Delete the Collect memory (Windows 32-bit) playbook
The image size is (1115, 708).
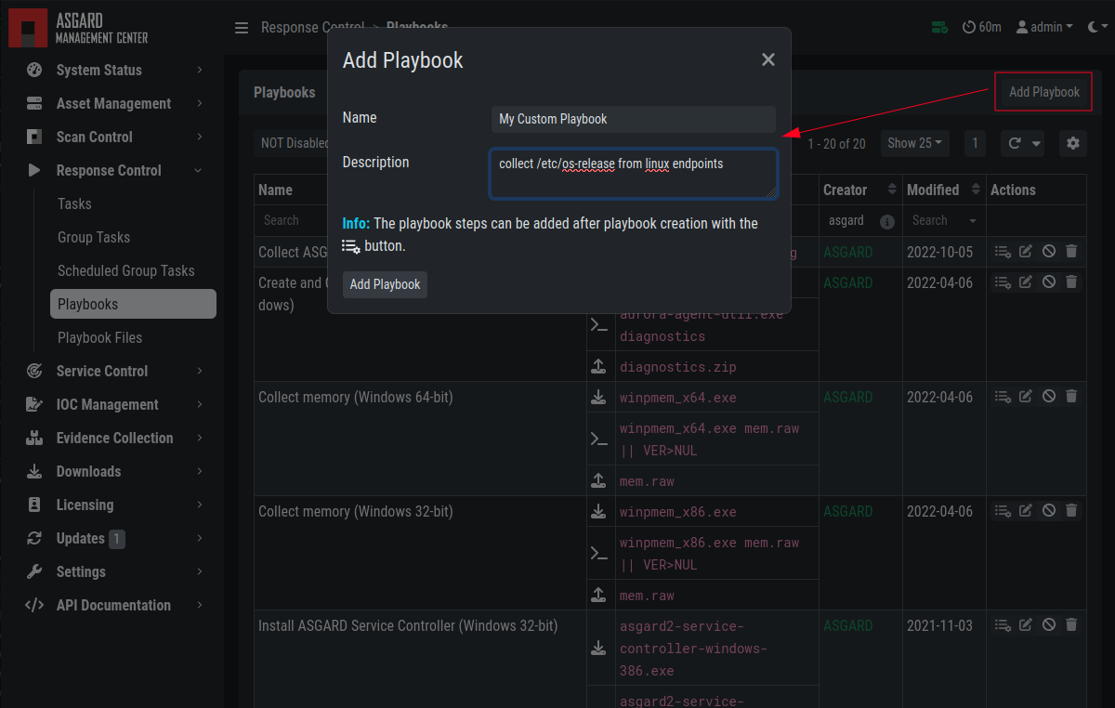pos(1071,511)
